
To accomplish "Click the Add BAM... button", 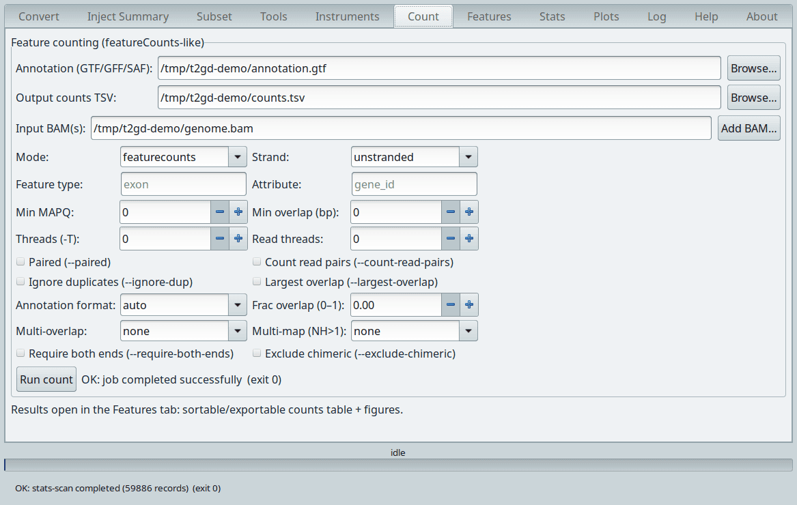I will [749, 128].
